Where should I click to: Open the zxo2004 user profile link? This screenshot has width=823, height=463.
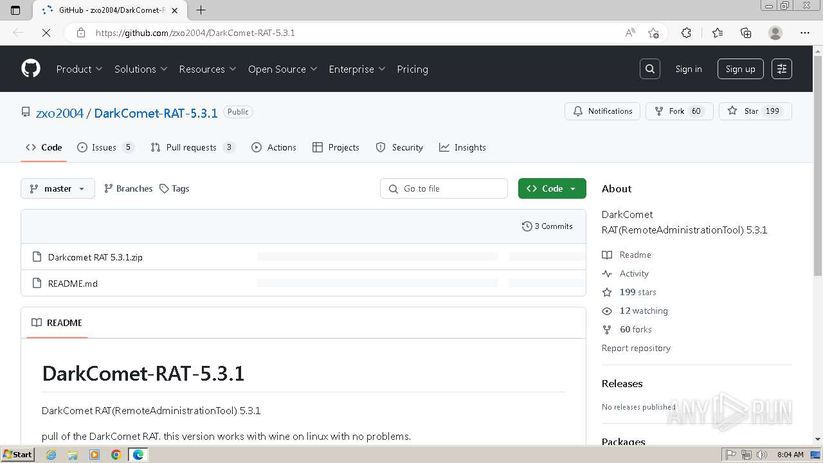click(60, 113)
